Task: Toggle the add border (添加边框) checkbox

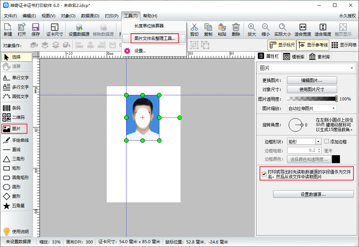Action: [x=326, y=141]
